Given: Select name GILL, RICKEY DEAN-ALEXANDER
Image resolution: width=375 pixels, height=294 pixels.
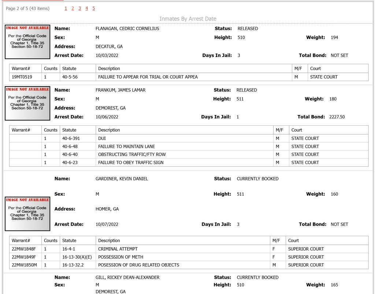Looking at the screenshot, I should point(127,278).
